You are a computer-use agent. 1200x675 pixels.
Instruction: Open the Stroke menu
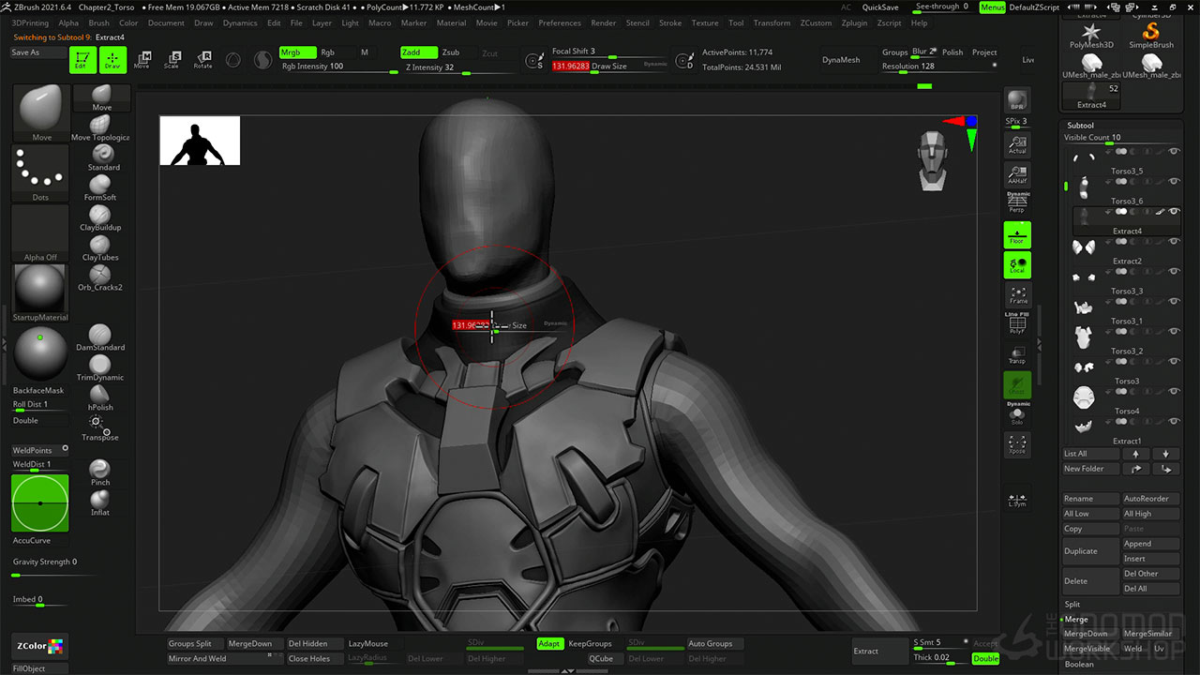pyautogui.click(x=670, y=22)
